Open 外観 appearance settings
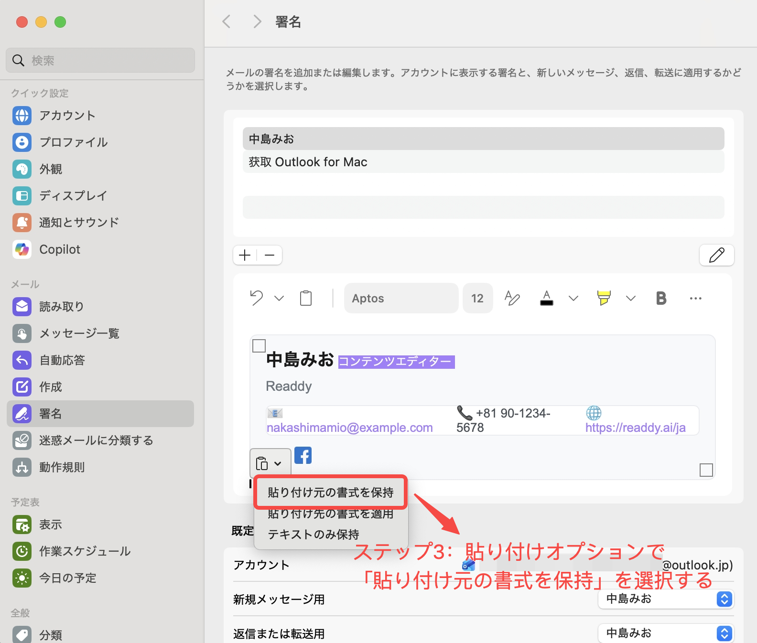 [x=100, y=169]
